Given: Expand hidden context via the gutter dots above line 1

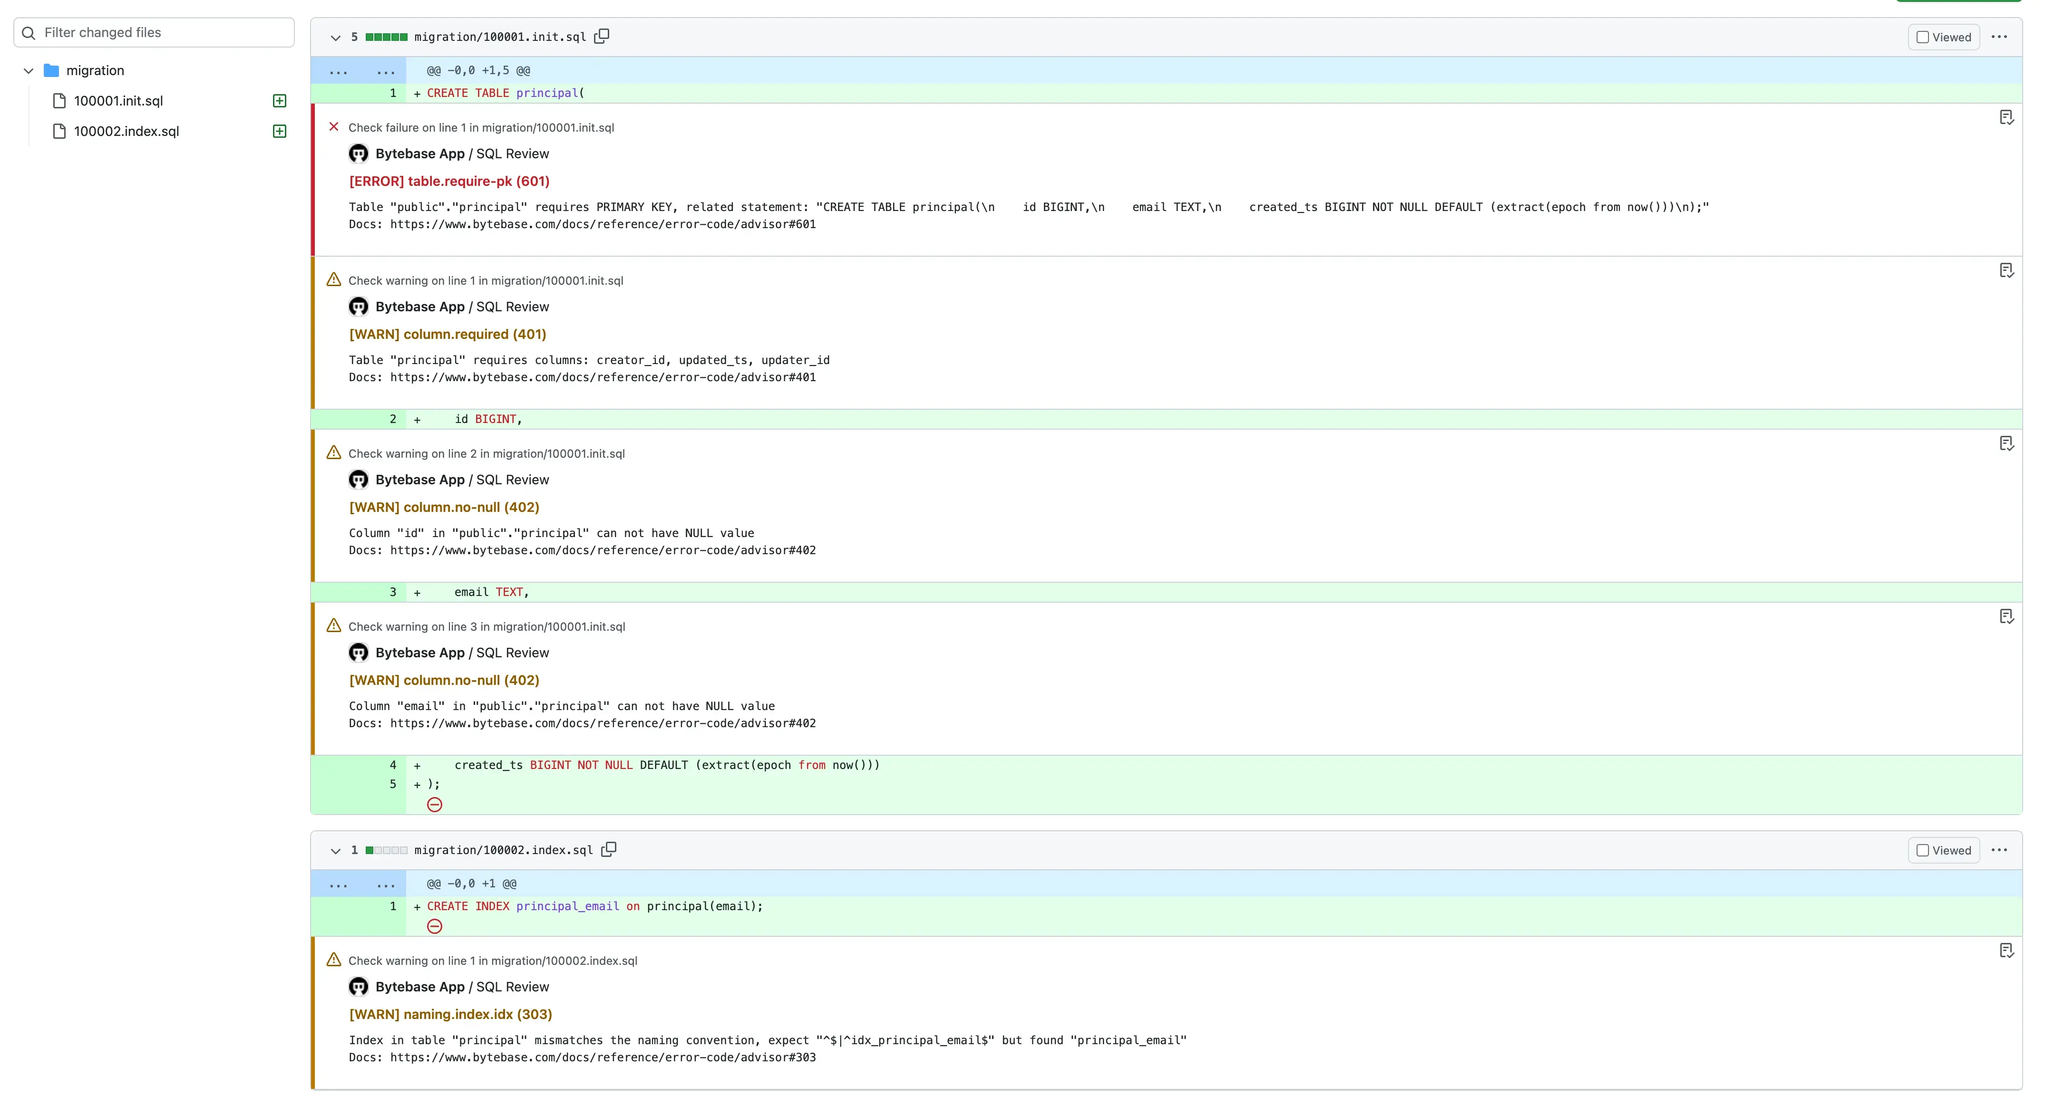Looking at the screenshot, I should tap(339, 71).
